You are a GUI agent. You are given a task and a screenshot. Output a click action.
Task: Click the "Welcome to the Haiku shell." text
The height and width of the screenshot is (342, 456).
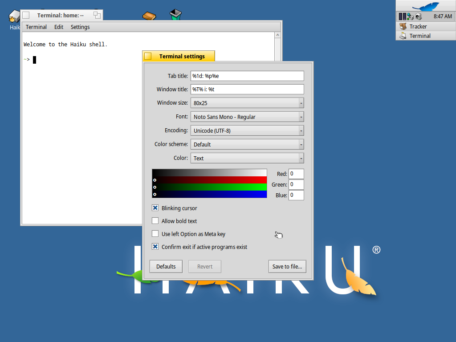[65, 45]
